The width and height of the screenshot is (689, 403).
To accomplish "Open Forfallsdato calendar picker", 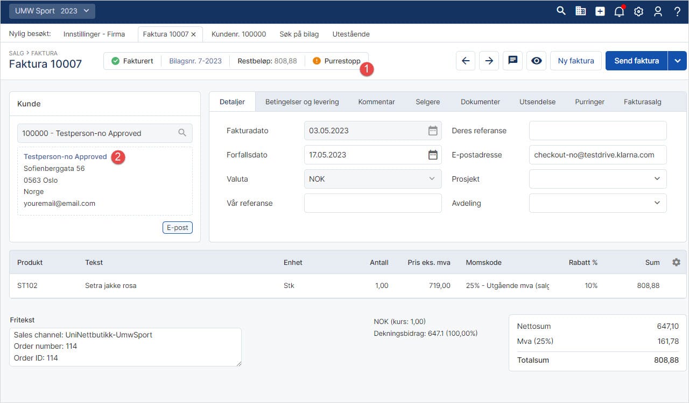I will click(x=433, y=155).
